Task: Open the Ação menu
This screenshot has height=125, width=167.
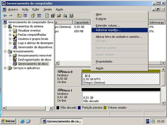Action: [25, 9]
